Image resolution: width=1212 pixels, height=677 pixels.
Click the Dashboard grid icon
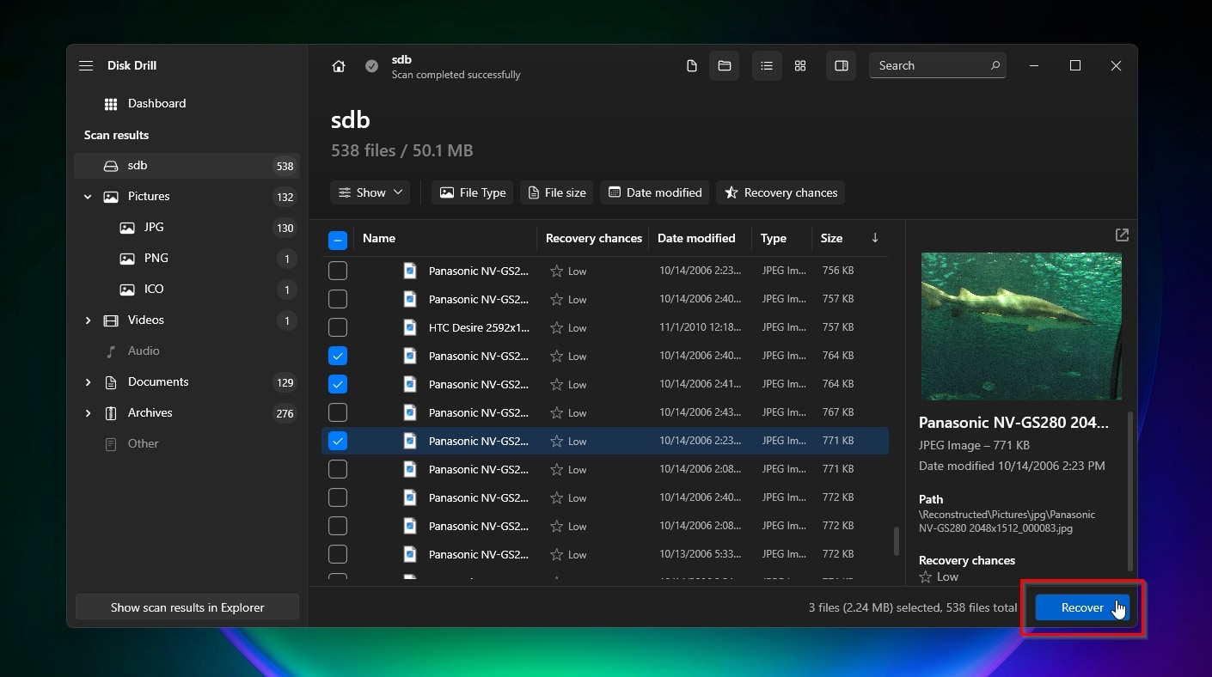click(x=111, y=104)
